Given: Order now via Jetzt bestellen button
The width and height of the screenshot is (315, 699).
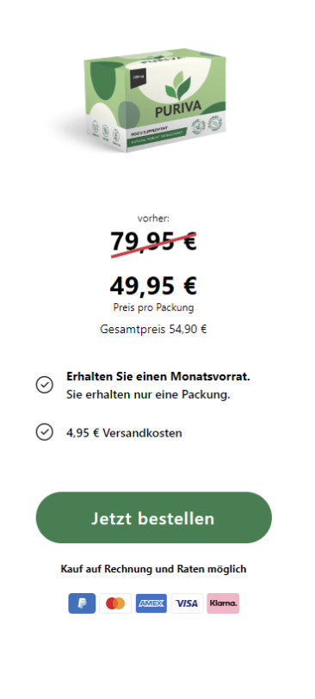Looking at the screenshot, I should (x=154, y=517).
